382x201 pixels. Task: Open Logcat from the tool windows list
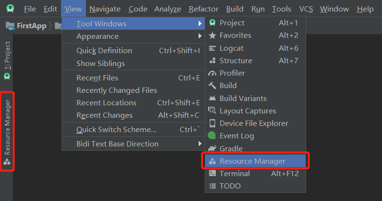[255, 48]
